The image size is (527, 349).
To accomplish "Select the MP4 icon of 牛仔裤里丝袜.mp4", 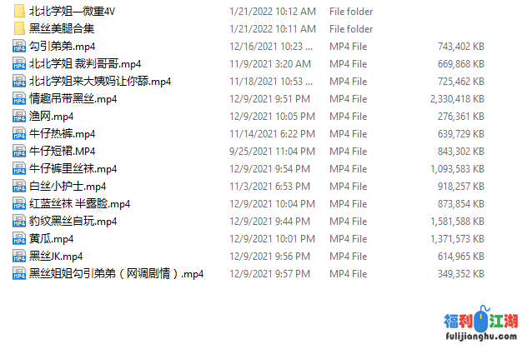I will click(19, 168).
